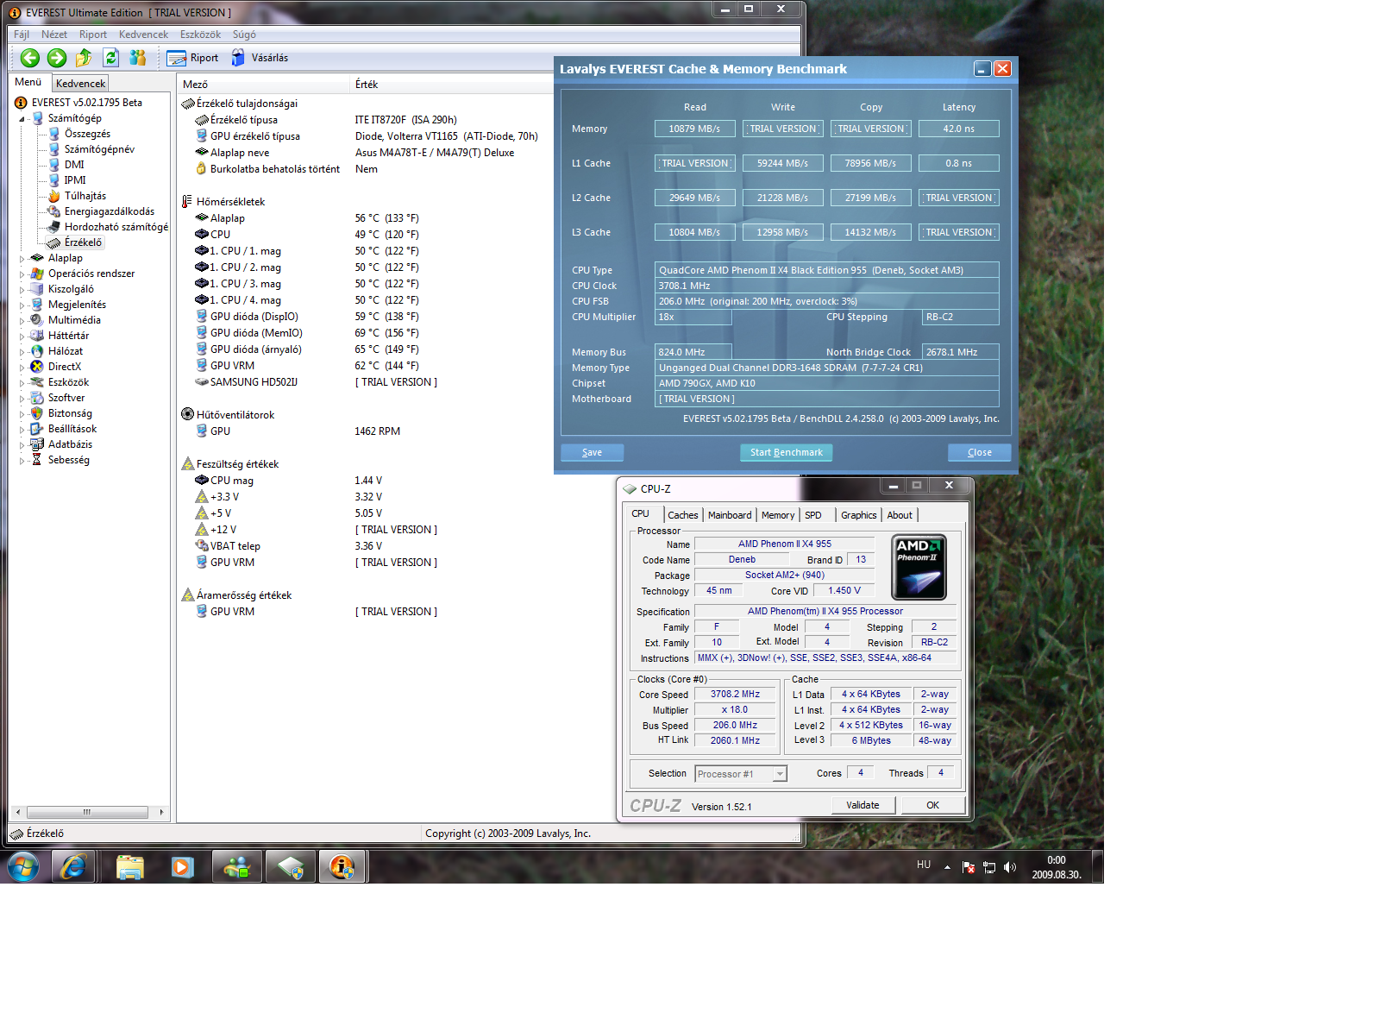
Task: Click the Eszközök tree icon
Action: 37,382
